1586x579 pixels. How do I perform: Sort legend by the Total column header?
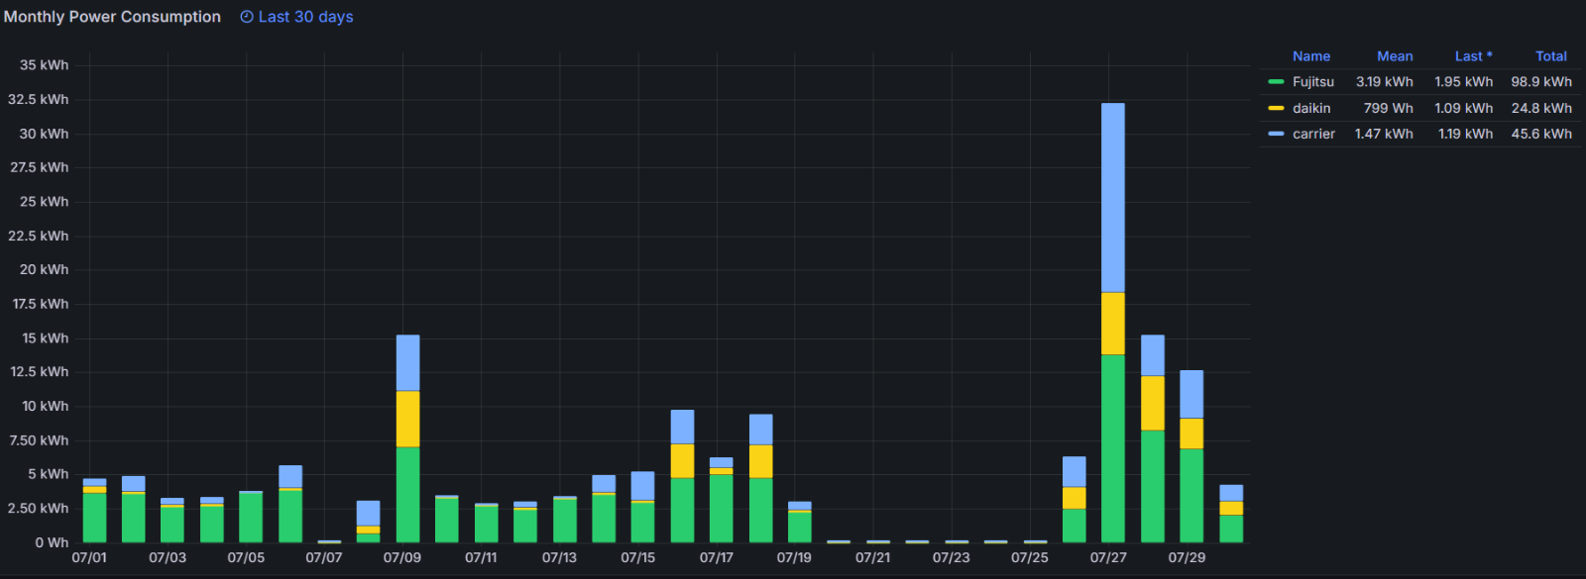click(x=1551, y=56)
